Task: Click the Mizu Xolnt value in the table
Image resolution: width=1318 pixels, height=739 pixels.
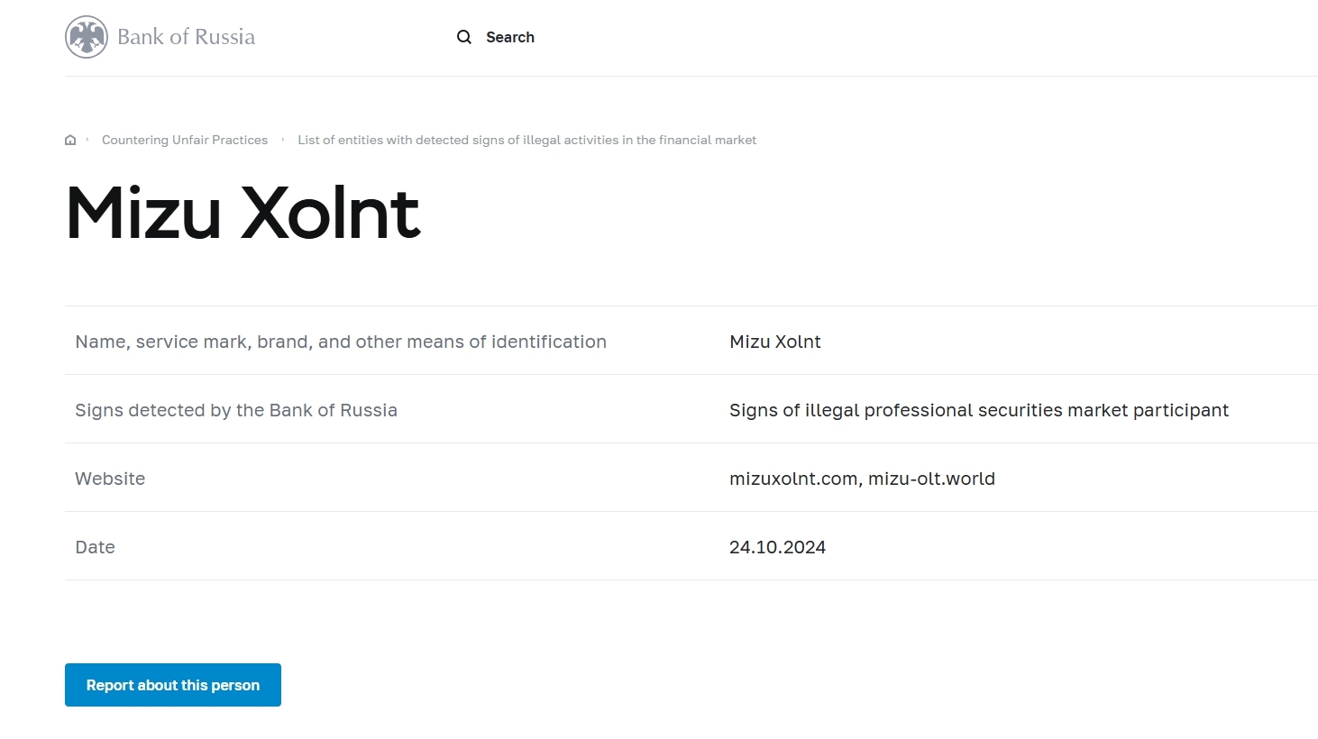Action: (775, 342)
